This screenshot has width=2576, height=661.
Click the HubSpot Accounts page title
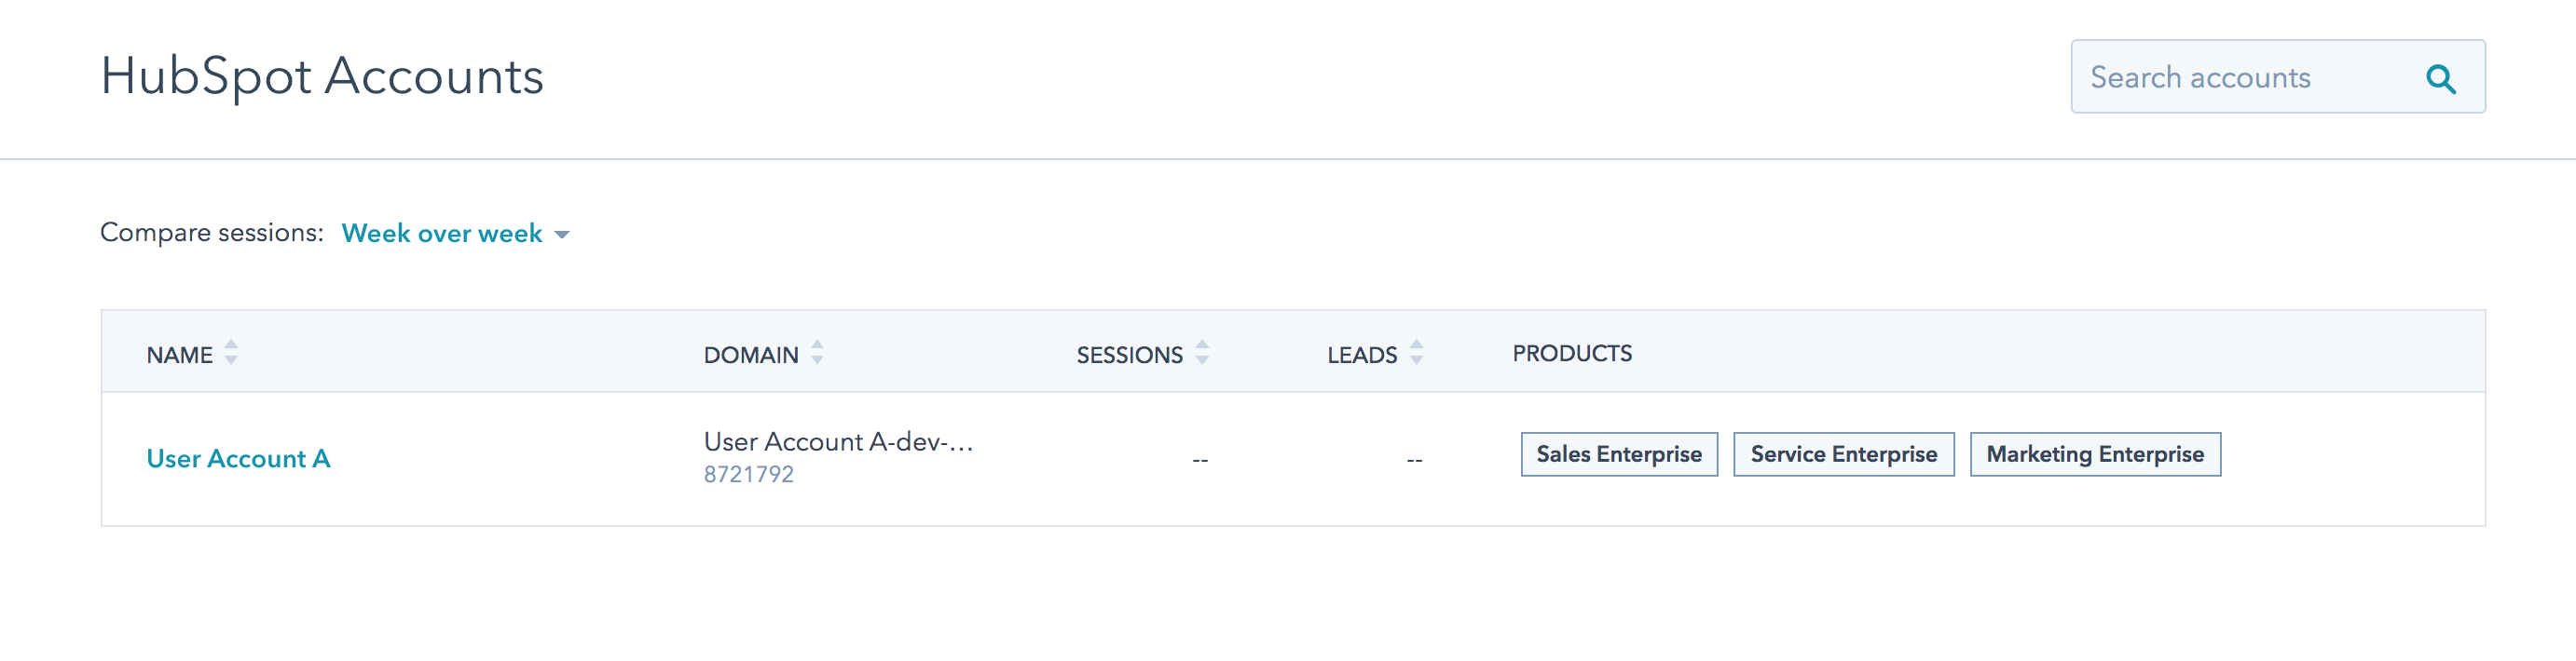pos(322,77)
